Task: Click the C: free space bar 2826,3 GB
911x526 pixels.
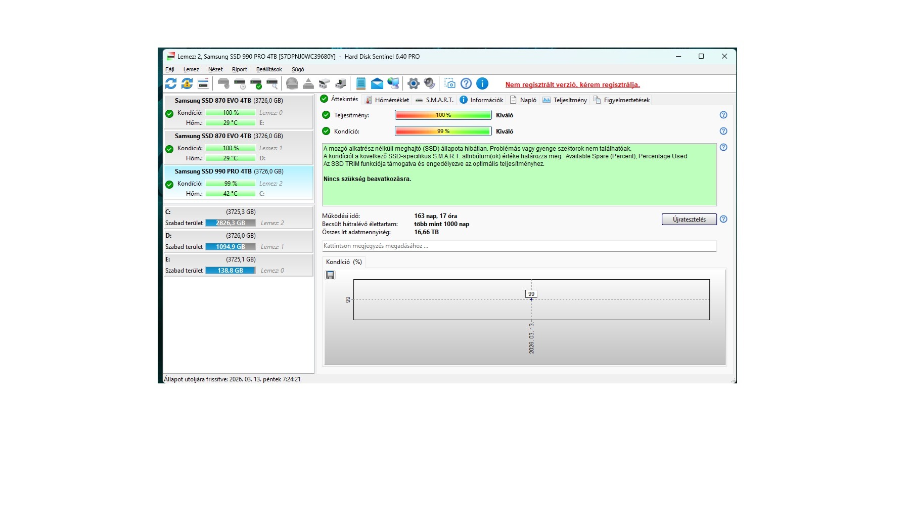Action: click(x=231, y=223)
